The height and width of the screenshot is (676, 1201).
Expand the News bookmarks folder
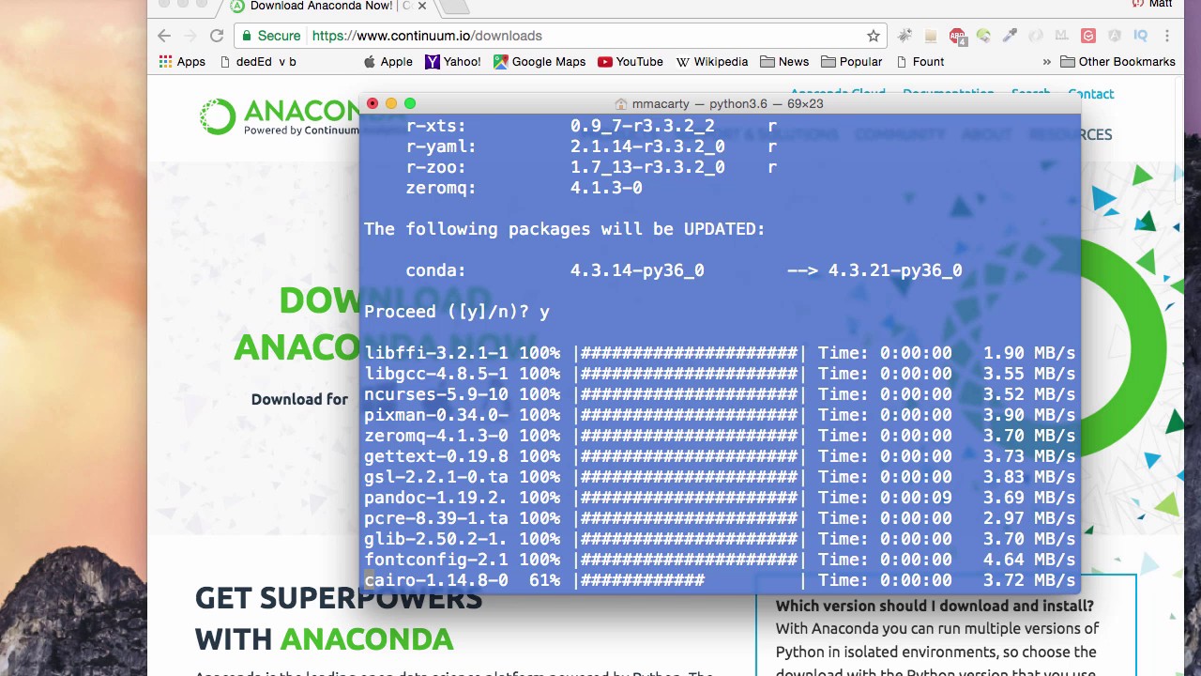(x=784, y=62)
